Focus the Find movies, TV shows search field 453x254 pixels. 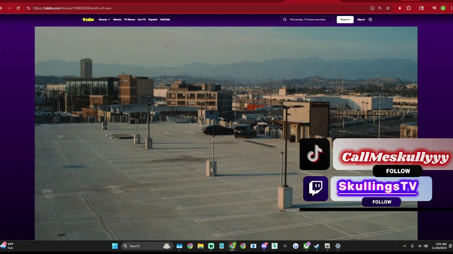point(308,19)
